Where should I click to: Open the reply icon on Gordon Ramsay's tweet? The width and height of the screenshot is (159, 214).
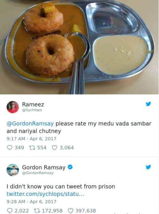click(10, 211)
